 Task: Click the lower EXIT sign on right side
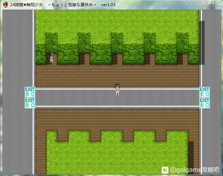[205, 103]
